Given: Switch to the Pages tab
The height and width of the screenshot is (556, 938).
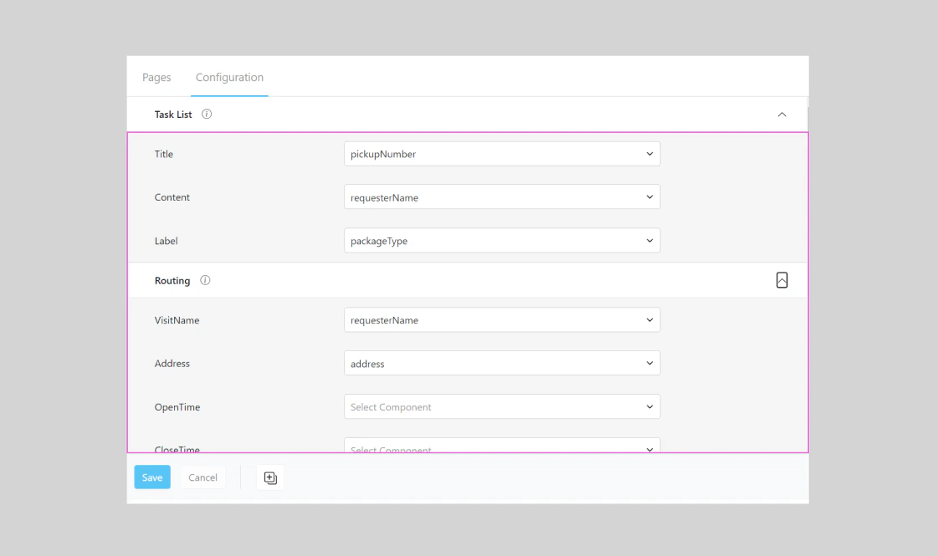Looking at the screenshot, I should [156, 77].
